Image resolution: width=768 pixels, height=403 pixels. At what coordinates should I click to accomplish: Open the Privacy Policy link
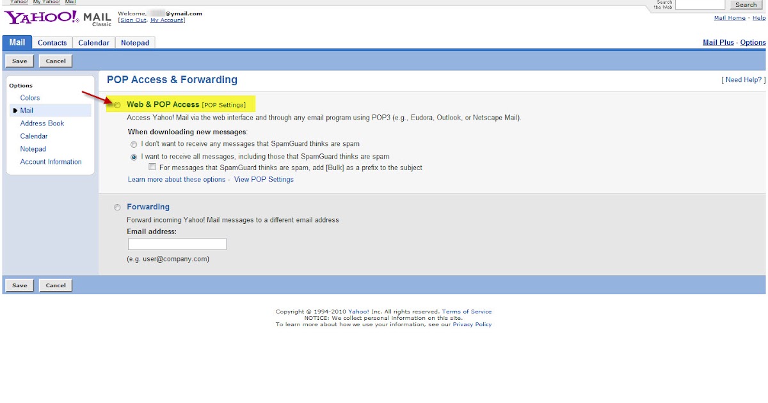472,325
